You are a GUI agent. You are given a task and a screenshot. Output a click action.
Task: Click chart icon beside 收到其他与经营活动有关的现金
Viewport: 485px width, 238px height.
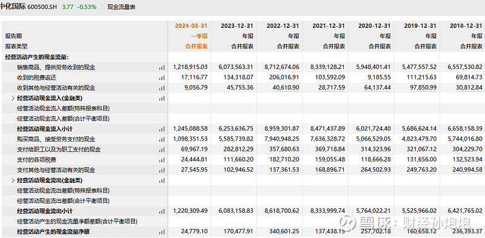[x=161, y=88]
